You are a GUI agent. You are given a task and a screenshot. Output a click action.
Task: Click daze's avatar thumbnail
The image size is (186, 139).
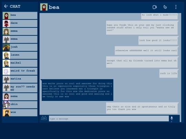(x=6, y=23)
